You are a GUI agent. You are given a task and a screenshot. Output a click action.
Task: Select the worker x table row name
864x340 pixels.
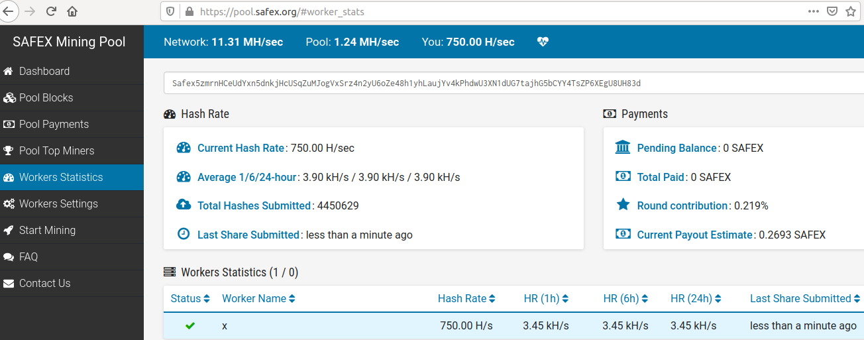(x=225, y=325)
